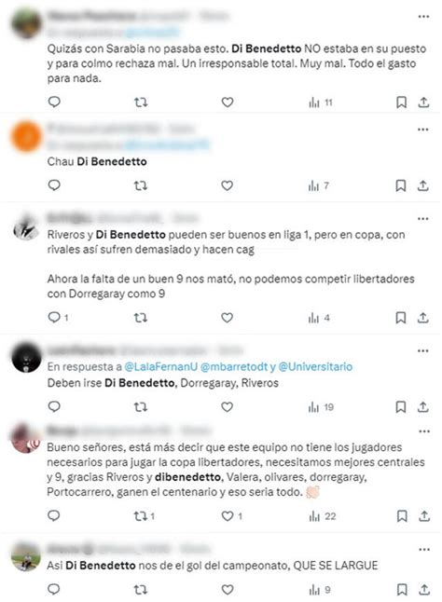Retweet the 'Bueno señores' tweet with 1 retweet
Image resolution: width=442 pixels, height=602 pixels.
144,516
